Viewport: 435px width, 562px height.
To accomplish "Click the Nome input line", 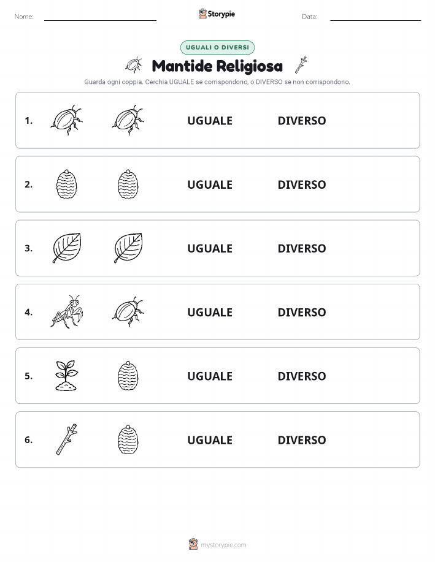I will (x=100, y=17).
